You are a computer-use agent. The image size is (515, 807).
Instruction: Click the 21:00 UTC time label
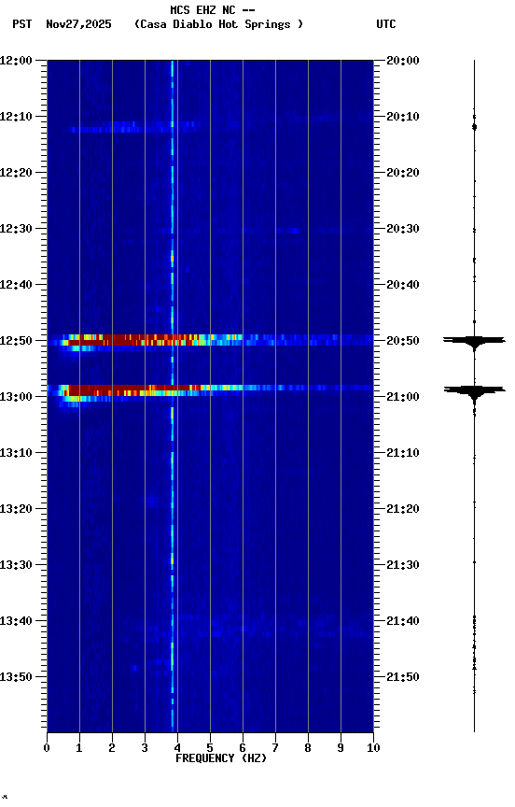[403, 397]
